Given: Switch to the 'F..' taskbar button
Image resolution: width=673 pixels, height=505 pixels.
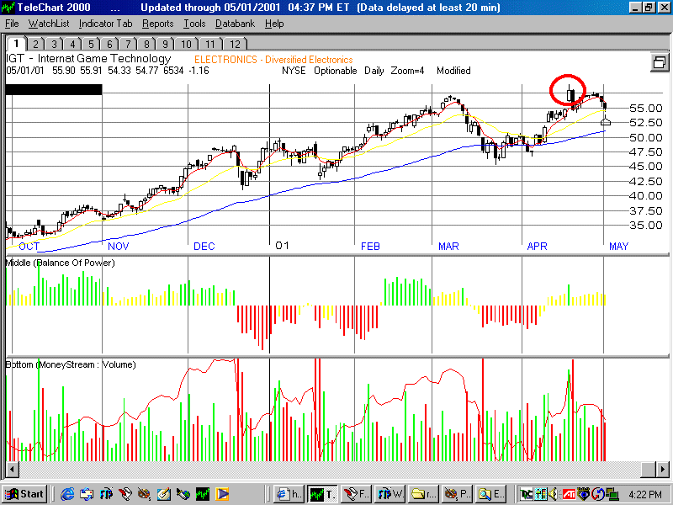Looking at the screenshot, I should pyautogui.click(x=356, y=494).
